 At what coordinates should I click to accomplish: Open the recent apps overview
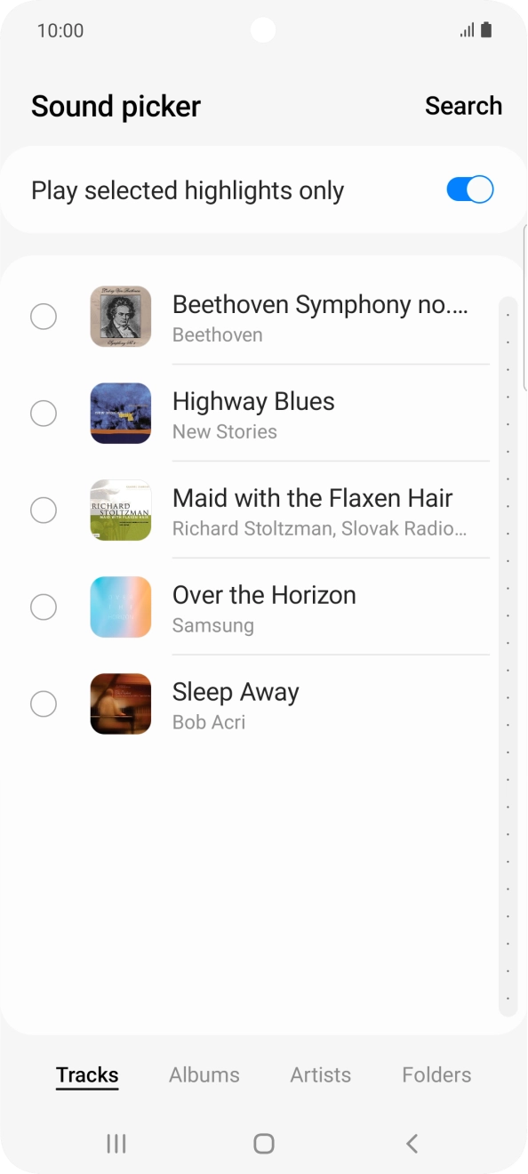coord(116,1144)
